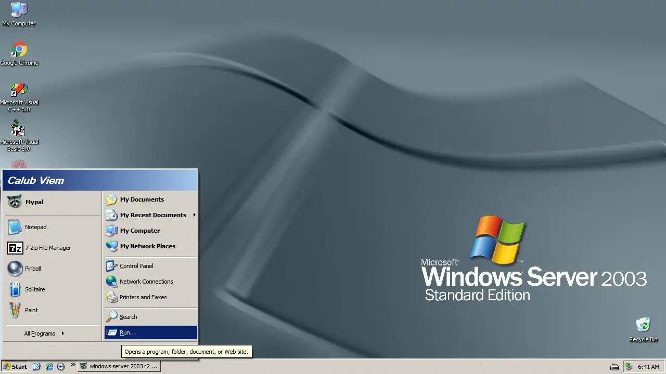Viewport: 666px width, 374px height.
Task: Open Network Connections from Start menu
Action: [151, 282]
